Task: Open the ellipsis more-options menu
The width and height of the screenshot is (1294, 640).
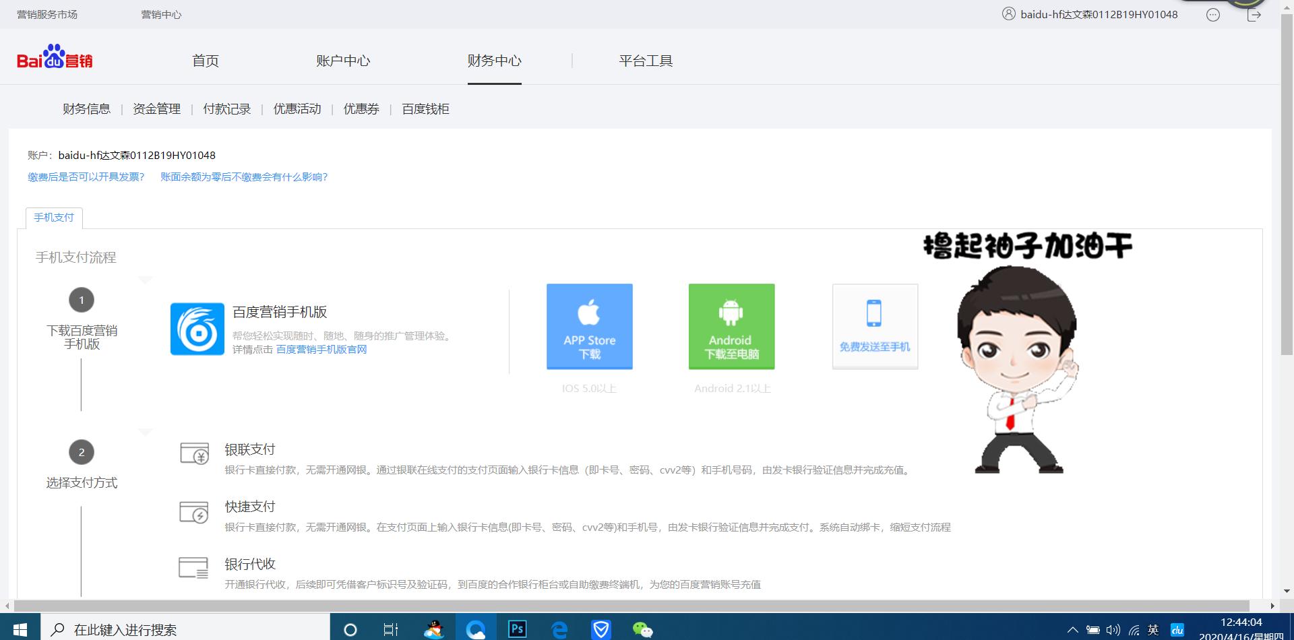Action: point(1213,13)
